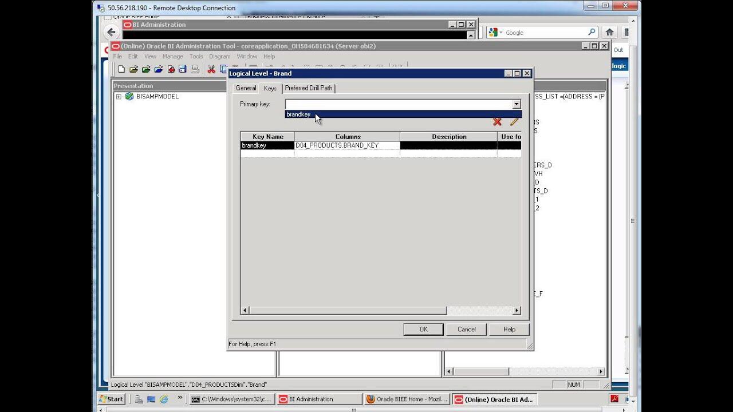Screen dimensions: 733x412
Task: Select brandkey from the dropdown list
Action: (403, 114)
